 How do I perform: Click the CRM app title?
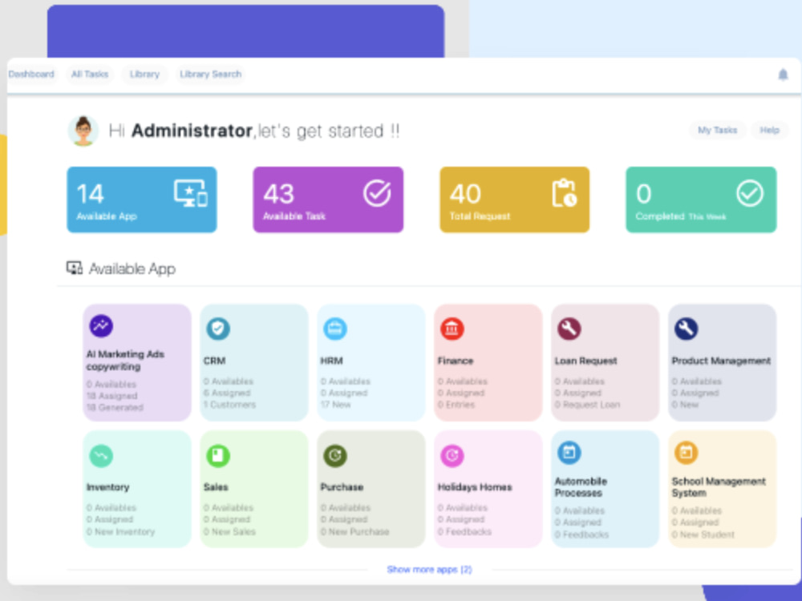tap(214, 361)
